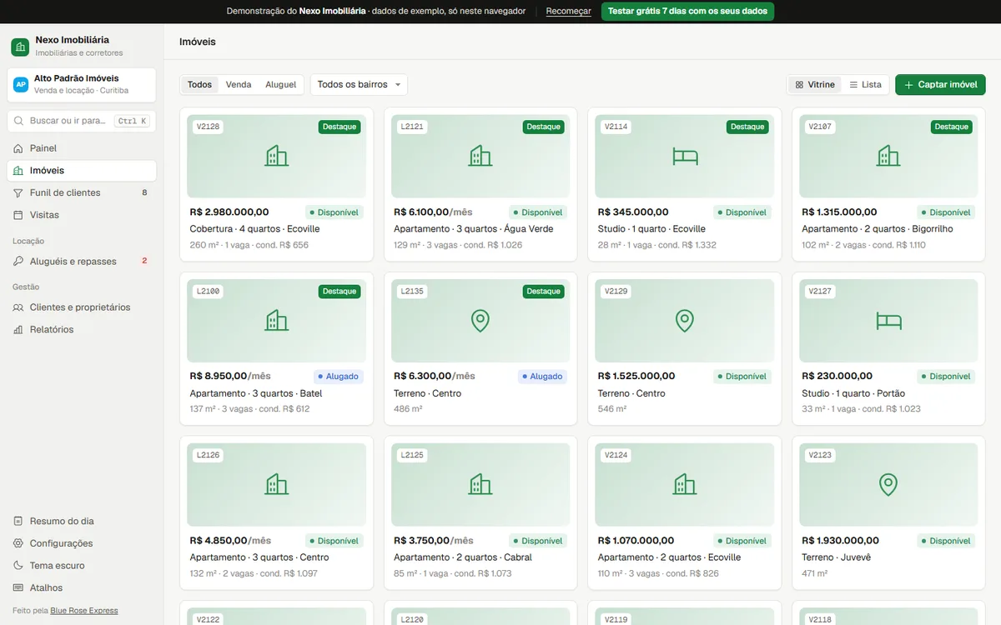Click the text Terreno · Juvevê

coord(836,557)
